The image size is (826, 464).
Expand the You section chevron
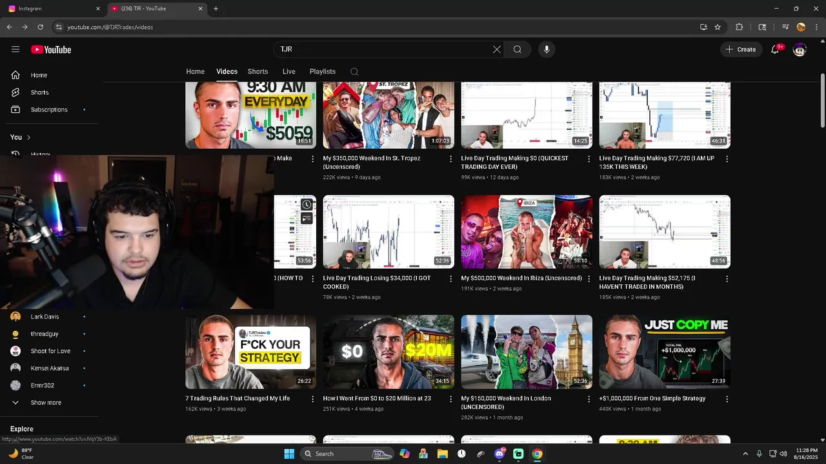(x=28, y=137)
